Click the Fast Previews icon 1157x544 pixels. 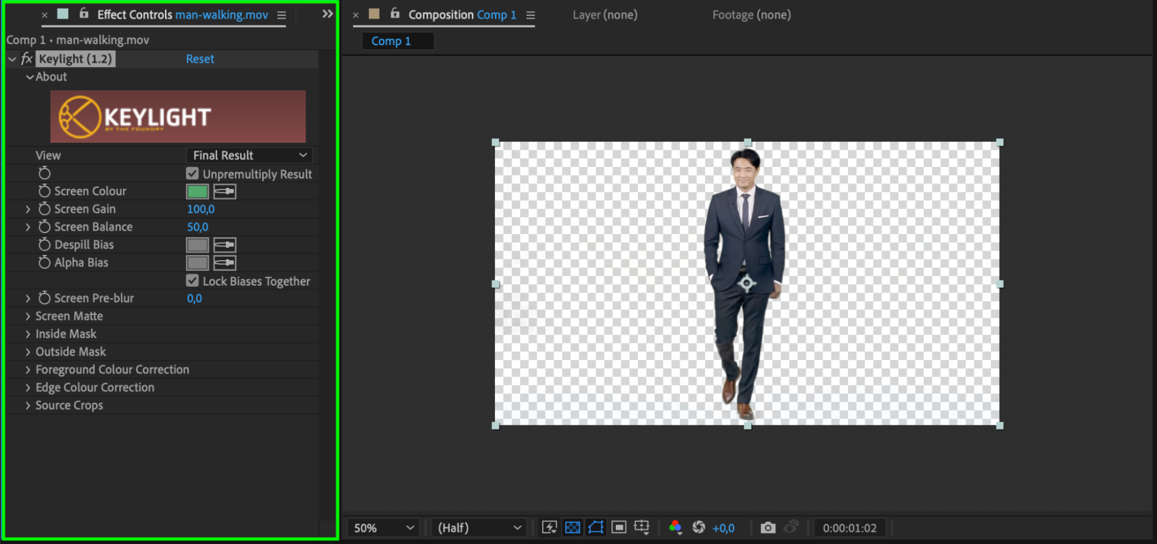click(549, 527)
